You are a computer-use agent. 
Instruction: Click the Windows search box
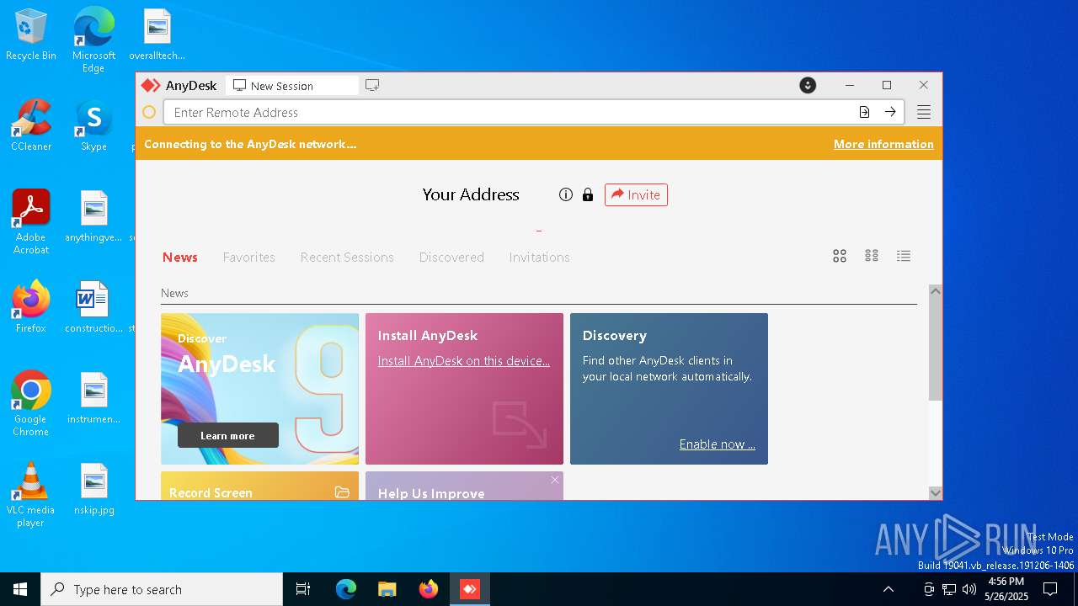[x=162, y=589]
